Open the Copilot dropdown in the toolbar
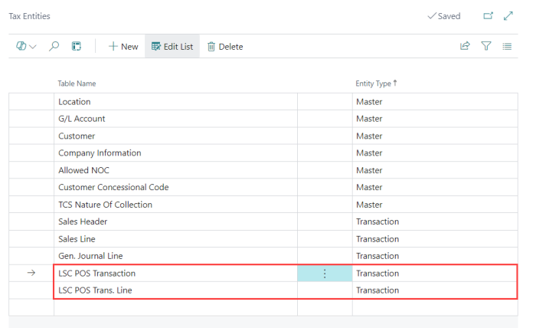Screen dimensions: 536x328 click(x=26, y=46)
